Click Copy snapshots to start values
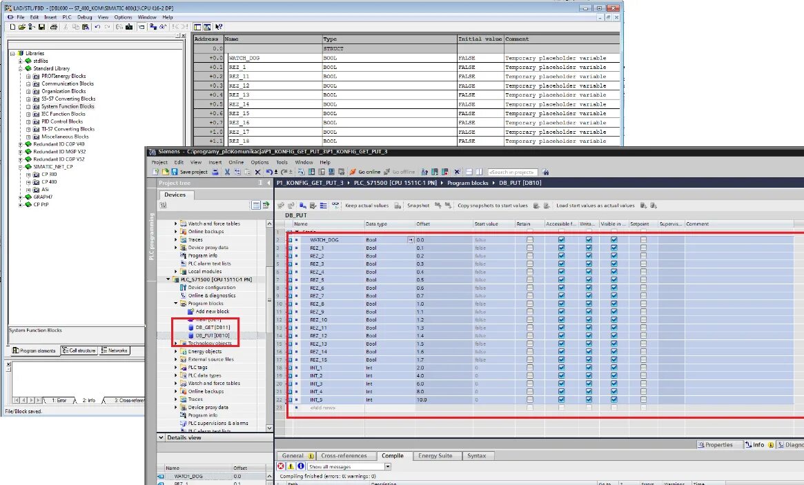 pos(492,205)
